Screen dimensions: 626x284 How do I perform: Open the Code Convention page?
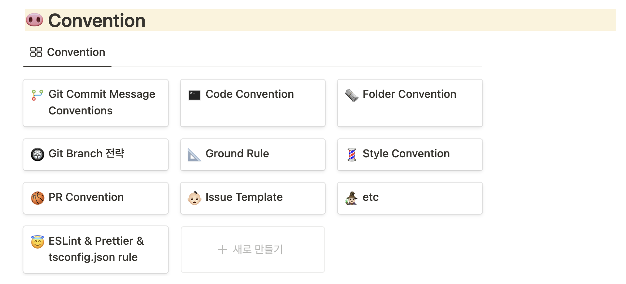250,94
